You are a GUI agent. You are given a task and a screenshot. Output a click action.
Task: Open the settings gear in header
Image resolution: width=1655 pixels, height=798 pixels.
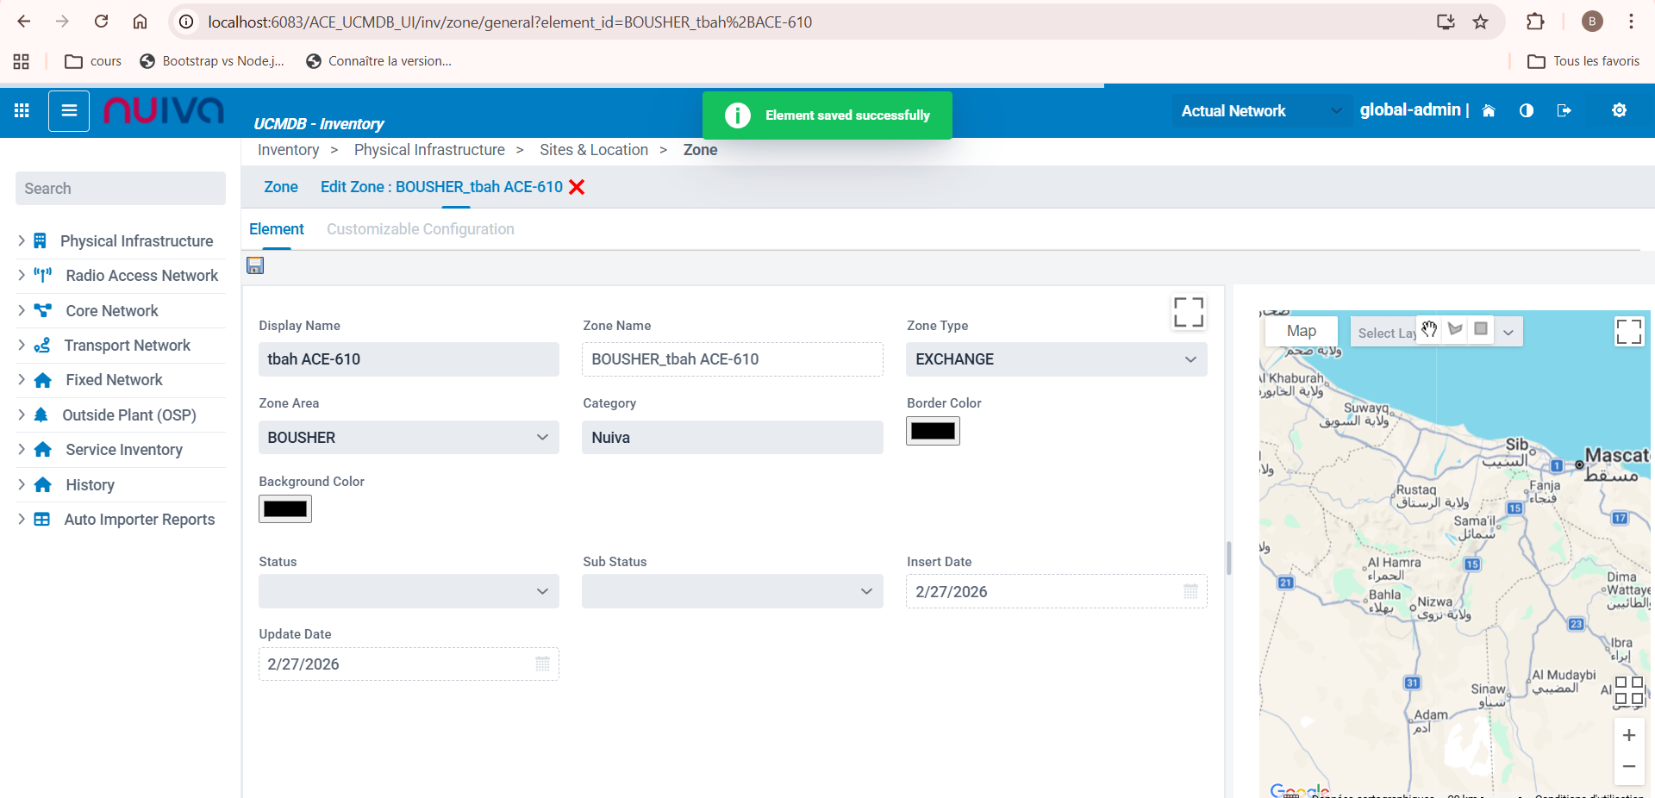(1619, 110)
